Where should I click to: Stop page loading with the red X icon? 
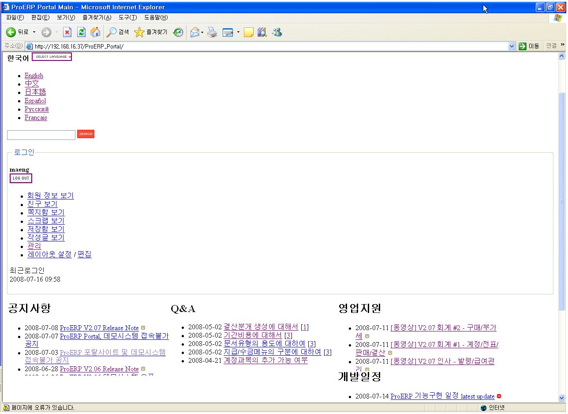pos(67,32)
